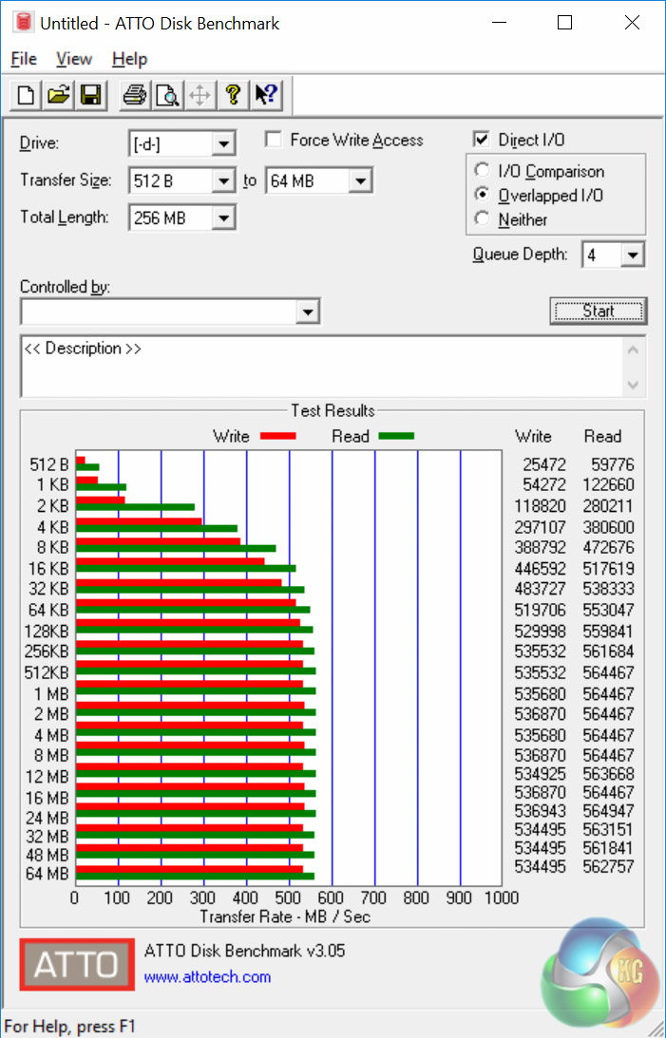The width and height of the screenshot is (666, 1038).
Task: Click the 512 B row label
Action: point(48,464)
